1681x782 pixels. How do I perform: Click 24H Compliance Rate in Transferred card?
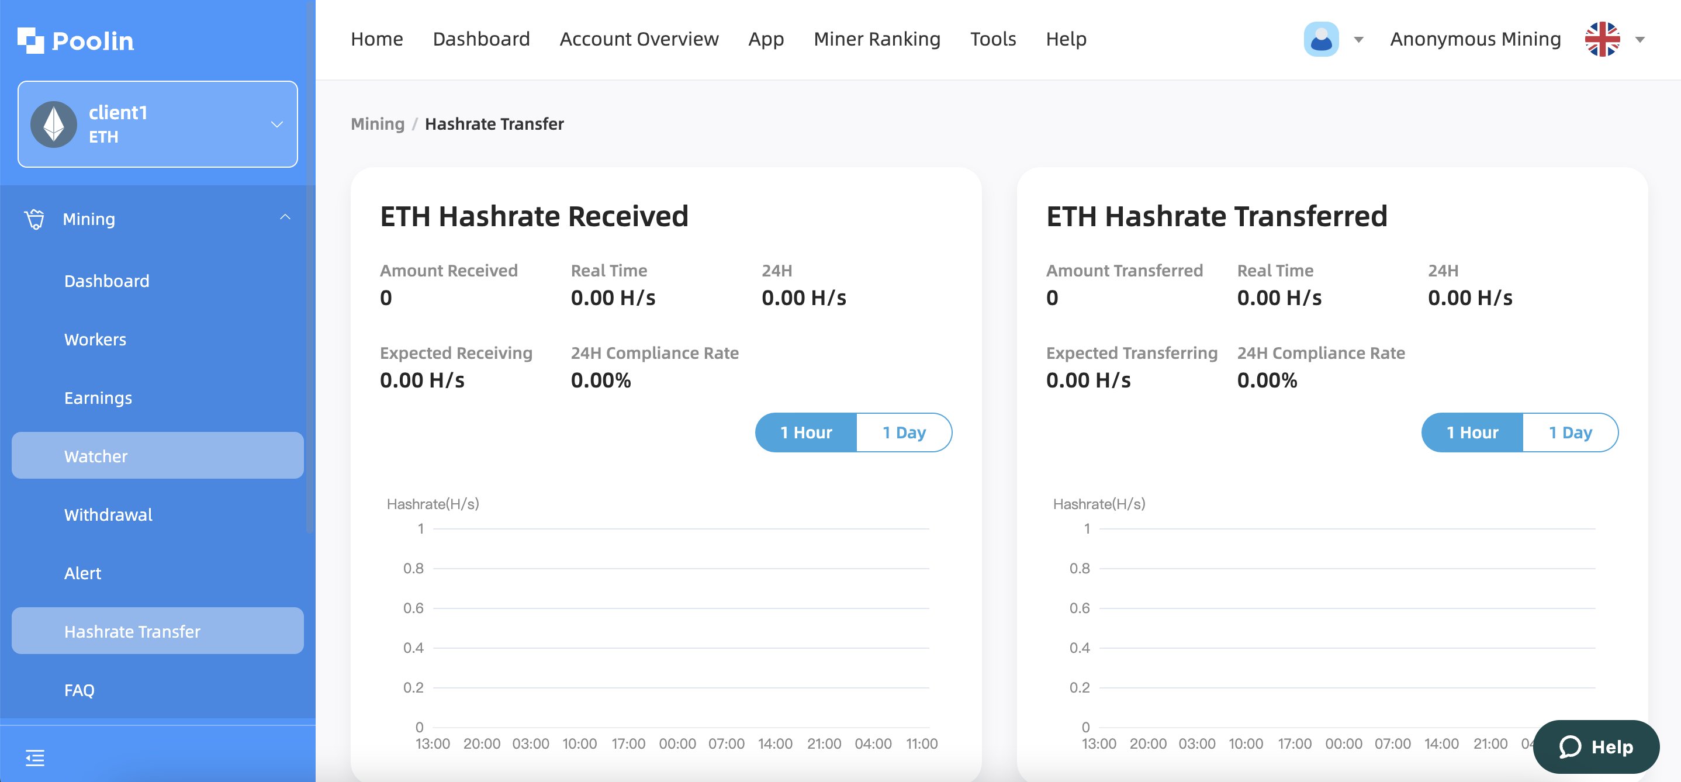click(1321, 353)
